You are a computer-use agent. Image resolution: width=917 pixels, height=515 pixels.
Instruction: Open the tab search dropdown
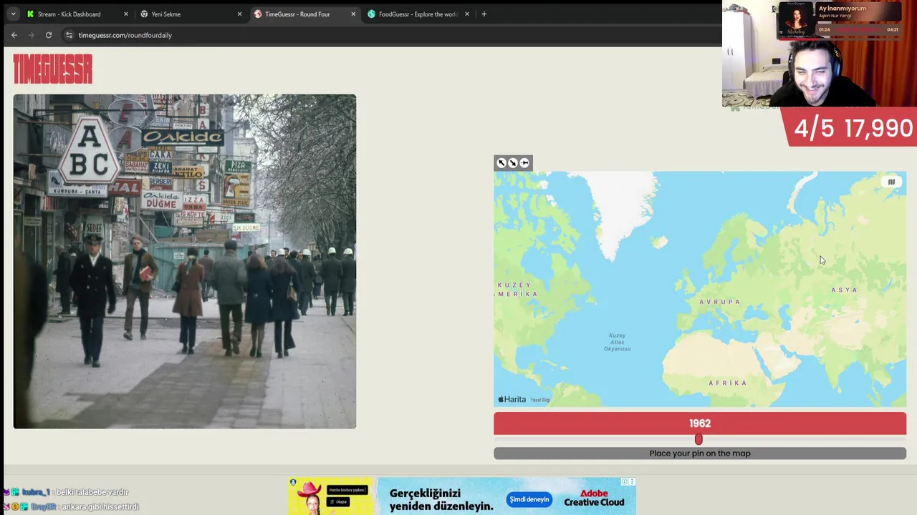[x=13, y=14]
